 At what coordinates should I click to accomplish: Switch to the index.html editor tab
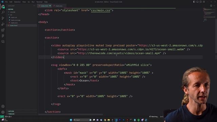pos(44,6)
